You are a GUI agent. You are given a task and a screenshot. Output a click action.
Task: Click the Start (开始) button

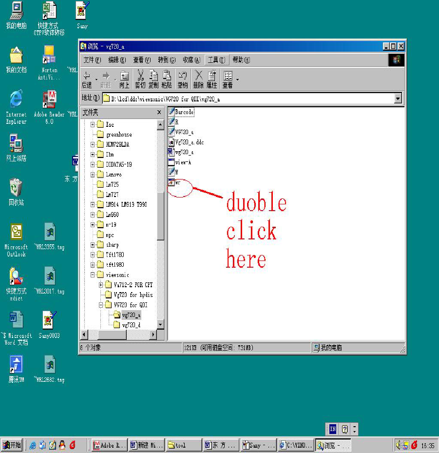(12, 445)
